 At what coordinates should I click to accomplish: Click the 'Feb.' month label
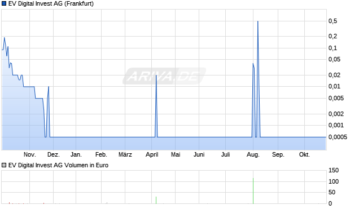pyautogui.click(x=101, y=154)
